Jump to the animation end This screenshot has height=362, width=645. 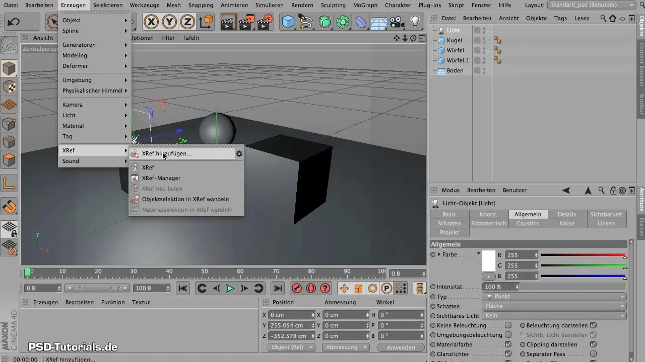[x=277, y=288]
